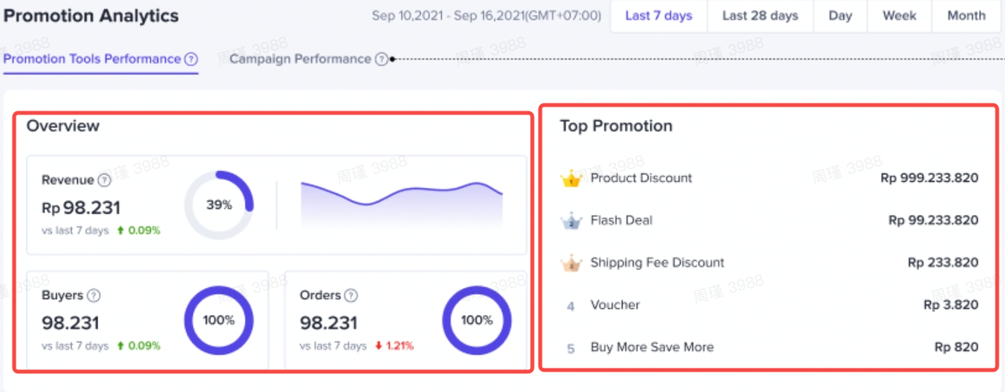Open the Promotion Tools Performance tab

[92, 60]
